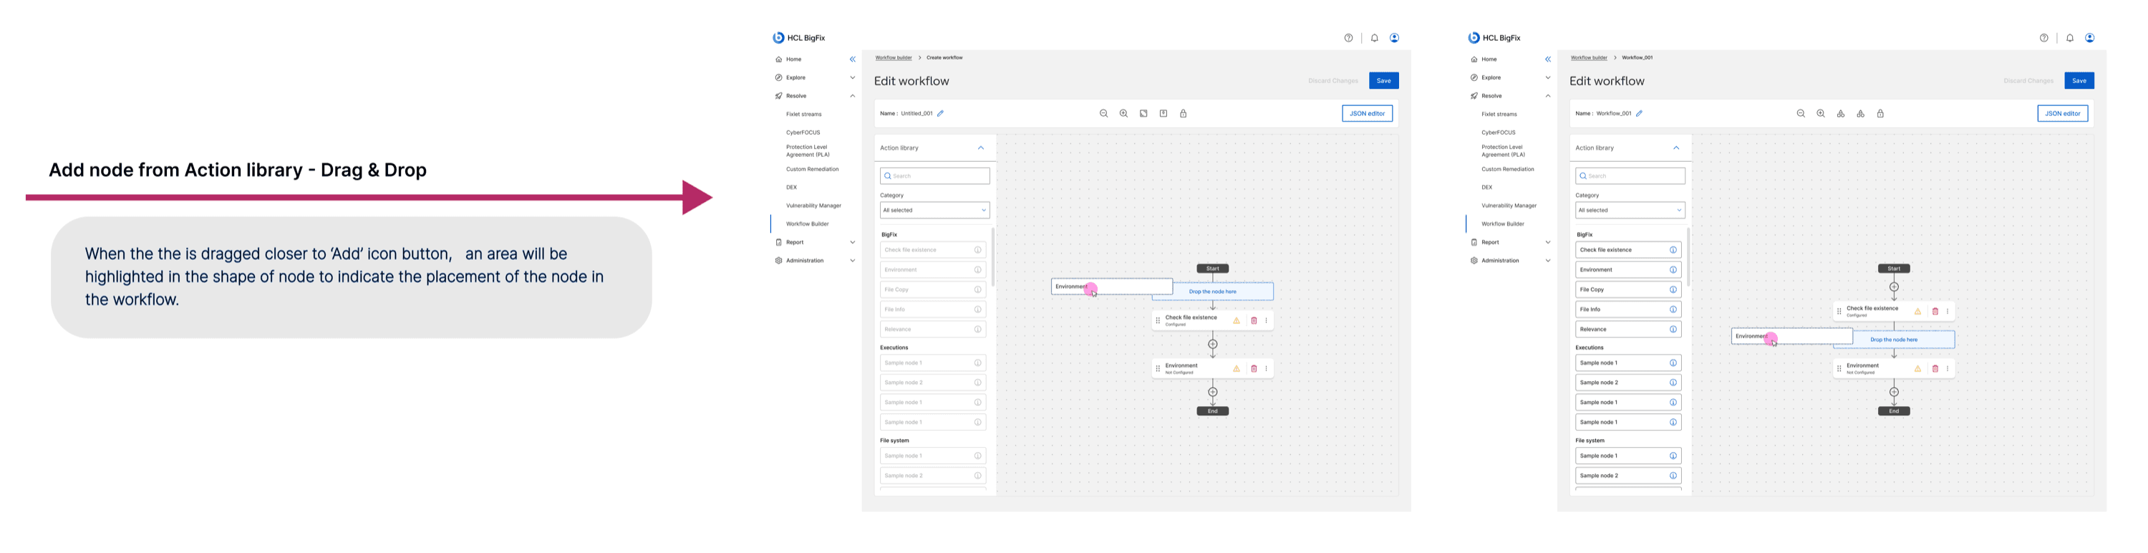Edit the Workflow_001 name with pencil icon
Image resolution: width=2148 pixels, height=553 pixels.
pyautogui.click(x=1640, y=113)
